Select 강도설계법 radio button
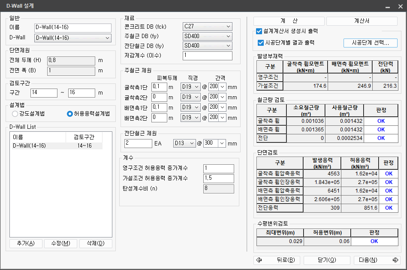Viewport: 407px width, 270px height. coord(15,114)
